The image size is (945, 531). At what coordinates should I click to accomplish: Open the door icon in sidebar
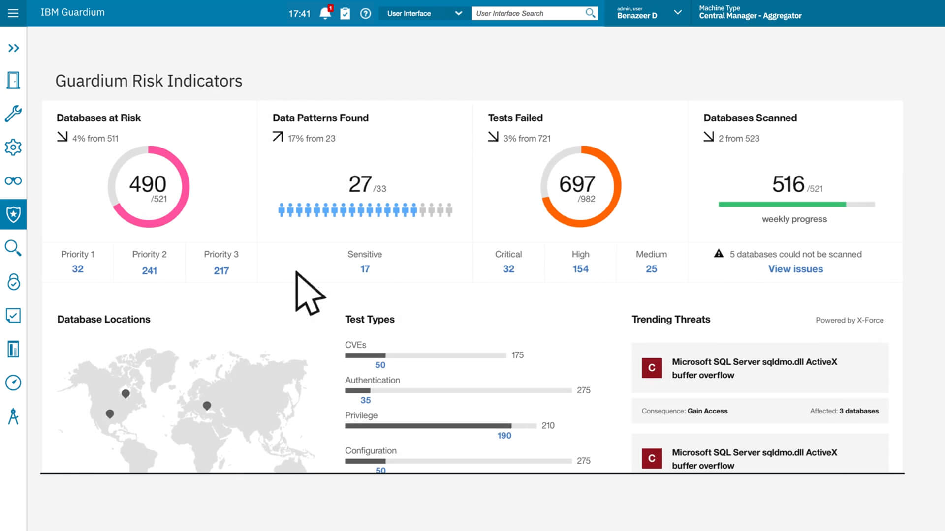pos(13,80)
